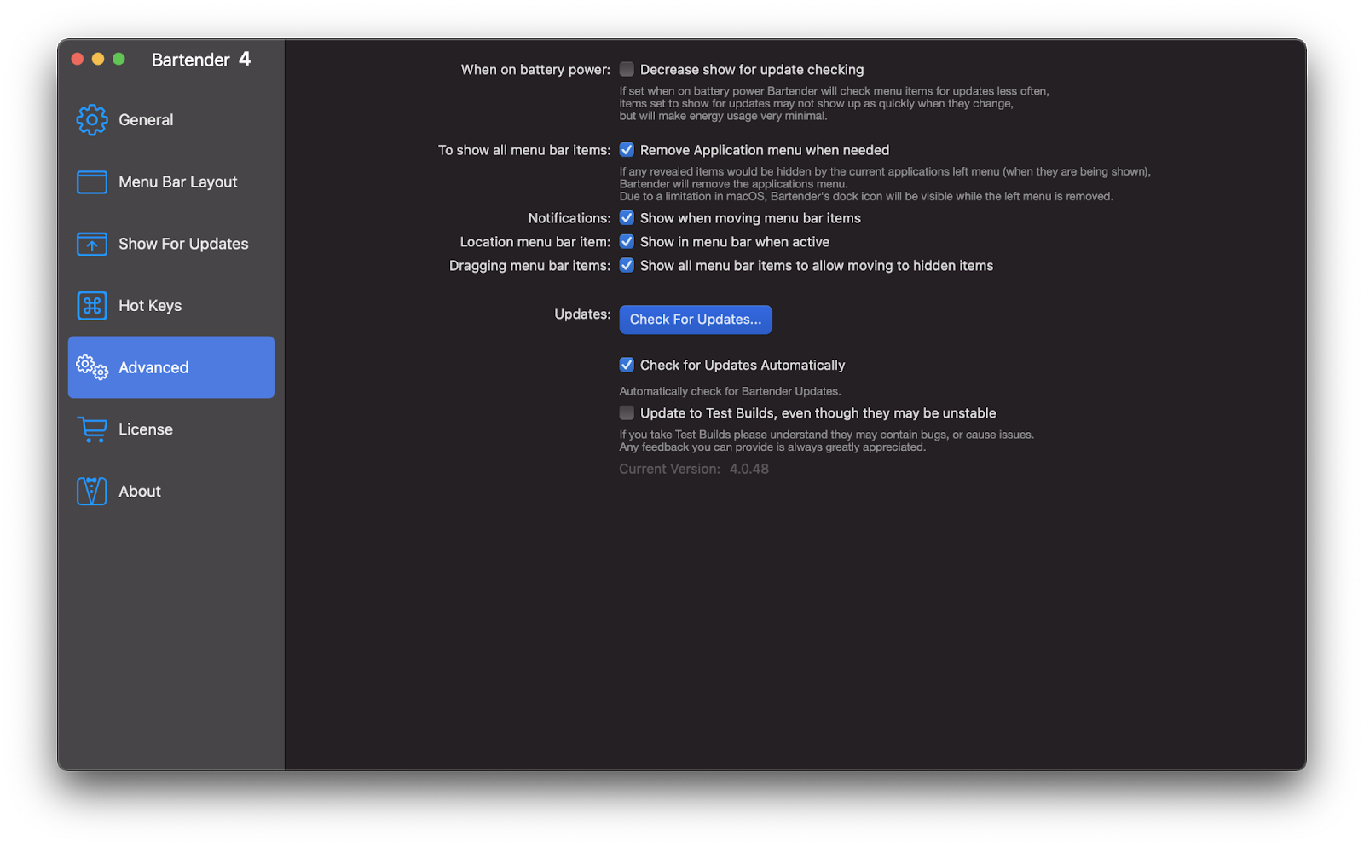Viewport: 1364px width, 847px height.
Task: Click the Advanced double-gear icon
Action: 92,367
